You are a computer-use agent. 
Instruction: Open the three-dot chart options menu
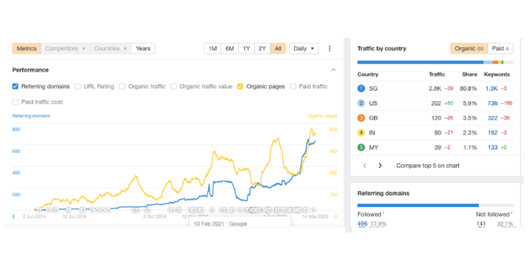(329, 48)
